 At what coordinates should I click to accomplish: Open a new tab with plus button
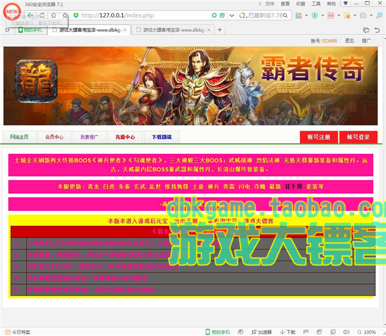coord(220,30)
